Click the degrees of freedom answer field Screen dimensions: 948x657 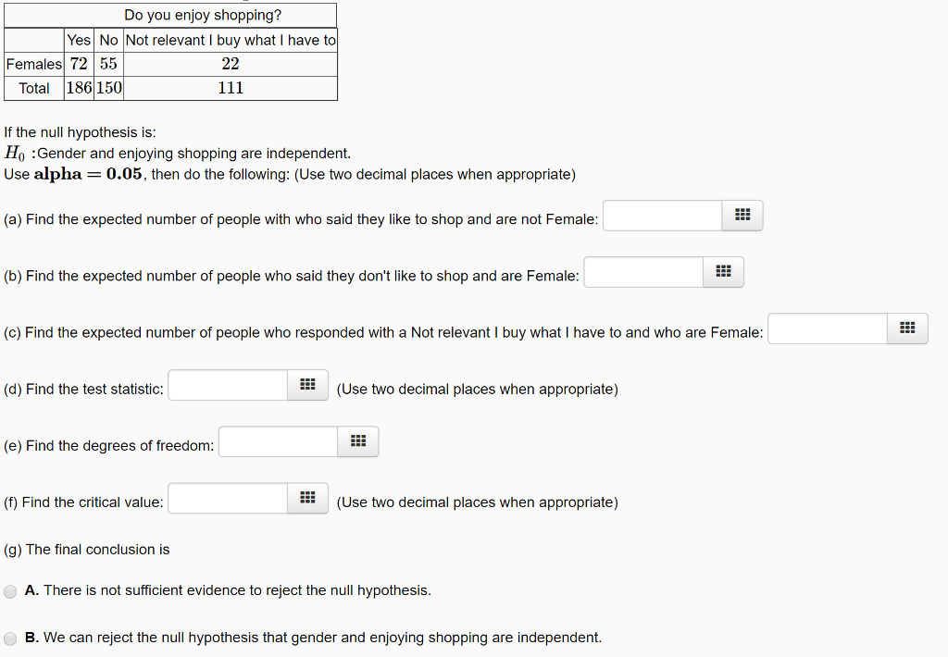click(278, 441)
